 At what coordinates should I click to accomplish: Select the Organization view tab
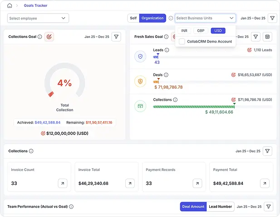point(152,18)
